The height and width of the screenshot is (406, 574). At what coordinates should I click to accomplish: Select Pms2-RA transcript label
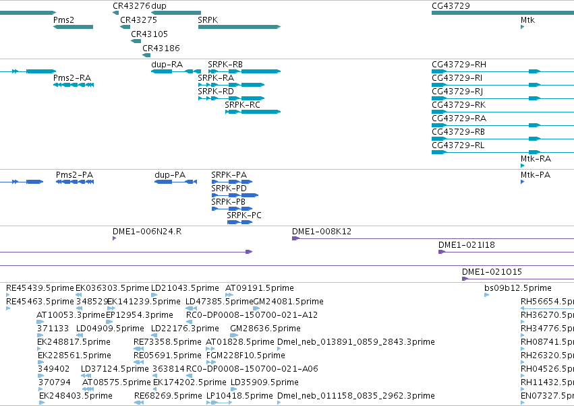72,78
